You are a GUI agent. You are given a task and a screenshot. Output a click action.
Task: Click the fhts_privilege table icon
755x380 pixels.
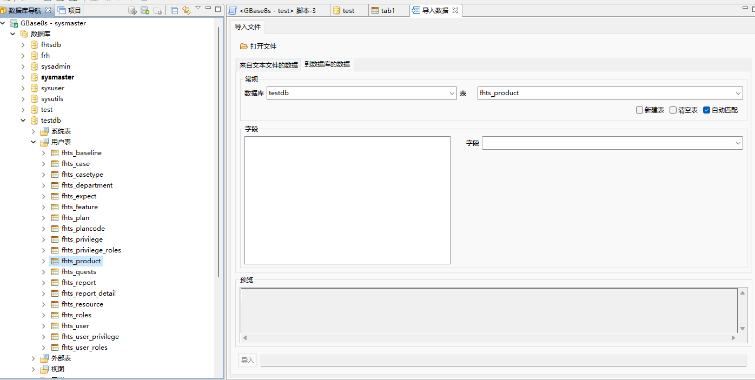(55, 239)
